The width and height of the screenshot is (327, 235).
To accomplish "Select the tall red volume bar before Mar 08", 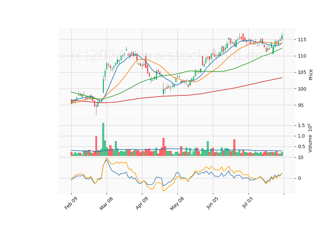I will pos(96,146).
